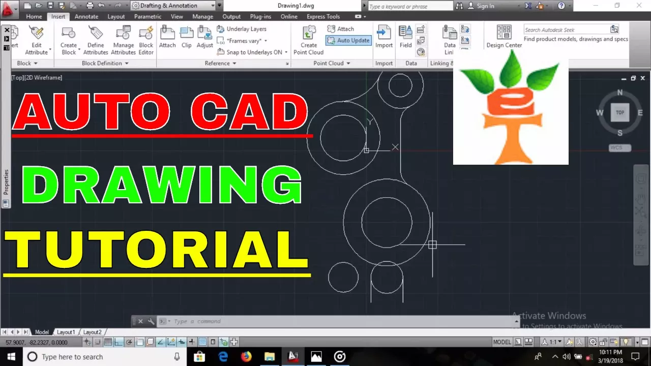Click the Import file icon
Viewport: 651px width, 366px height.
384,37
